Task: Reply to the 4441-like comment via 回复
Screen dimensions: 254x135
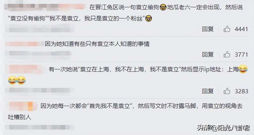Action: tap(208, 29)
